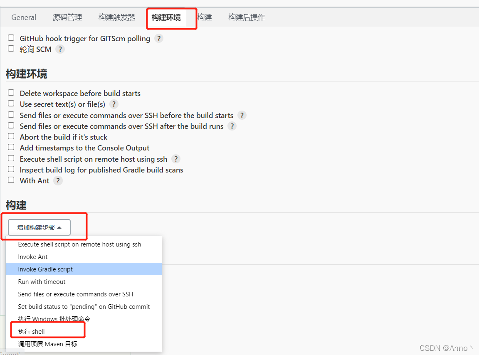Enable Use secret text(s) or file(s)
Viewport: 479px width, 355px height.
[11, 104]
